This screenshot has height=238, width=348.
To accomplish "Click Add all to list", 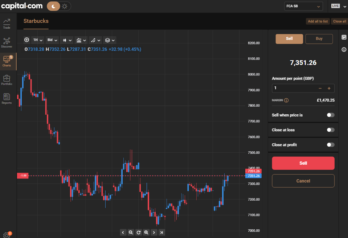I will [x=318, y=21].
